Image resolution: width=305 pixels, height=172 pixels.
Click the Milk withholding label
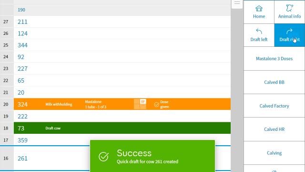click(59, 104)
